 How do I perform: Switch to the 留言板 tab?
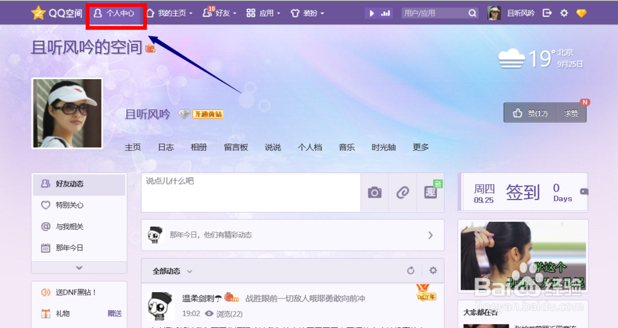click(x=235, y=147)
